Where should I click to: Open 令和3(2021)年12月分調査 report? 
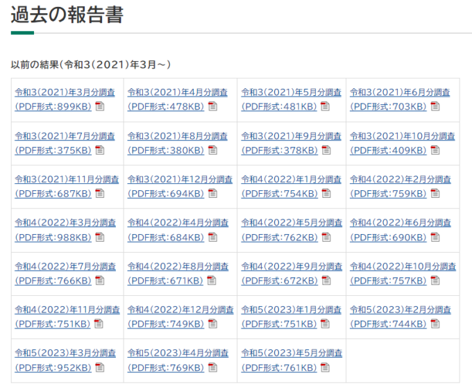pyautogui.click(x=180, y=186)
